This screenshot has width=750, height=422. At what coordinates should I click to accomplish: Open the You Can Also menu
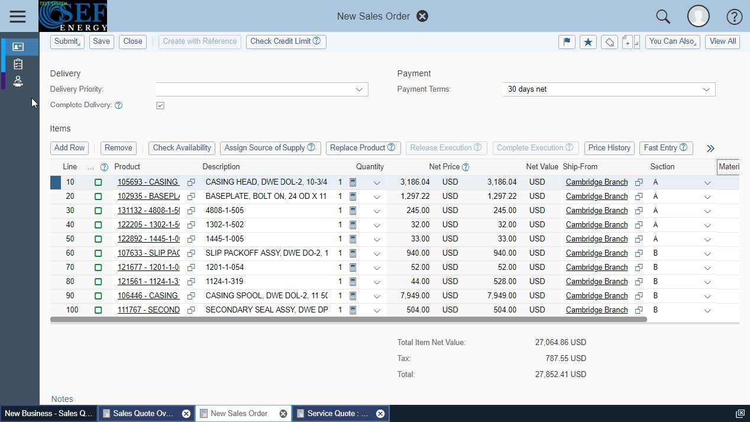[x=673, y=41]
